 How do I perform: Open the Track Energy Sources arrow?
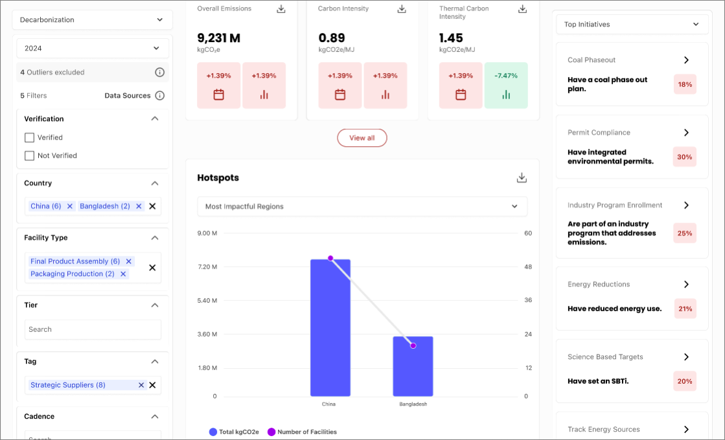coord(686,430)
